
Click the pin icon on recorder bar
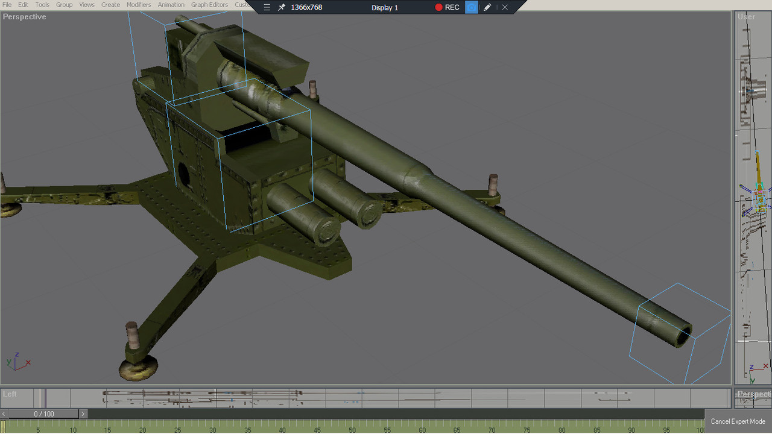click(282, 7)
